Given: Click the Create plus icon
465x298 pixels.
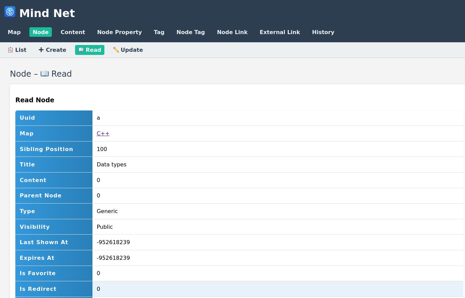Looking at the screenshot, I should (41, 50).
